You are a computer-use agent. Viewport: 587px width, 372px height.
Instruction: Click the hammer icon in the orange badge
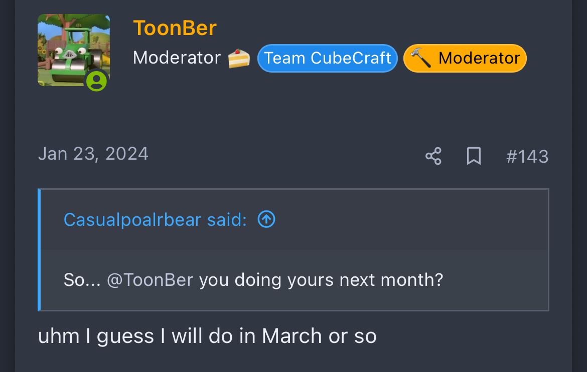pos(420,58)
